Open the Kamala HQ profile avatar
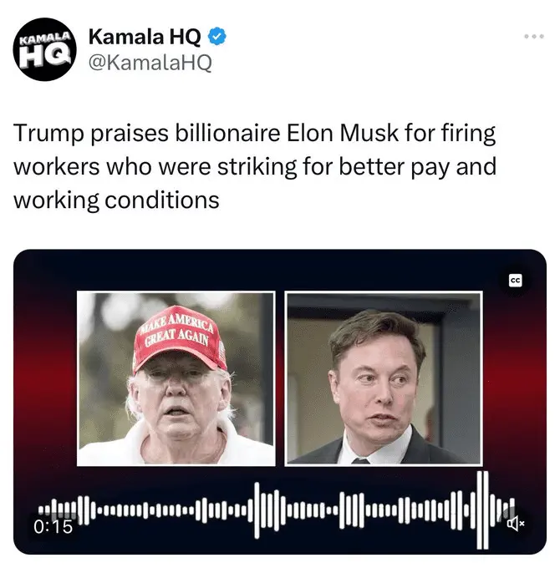This screenshot has width=560, height=568. 44,49
